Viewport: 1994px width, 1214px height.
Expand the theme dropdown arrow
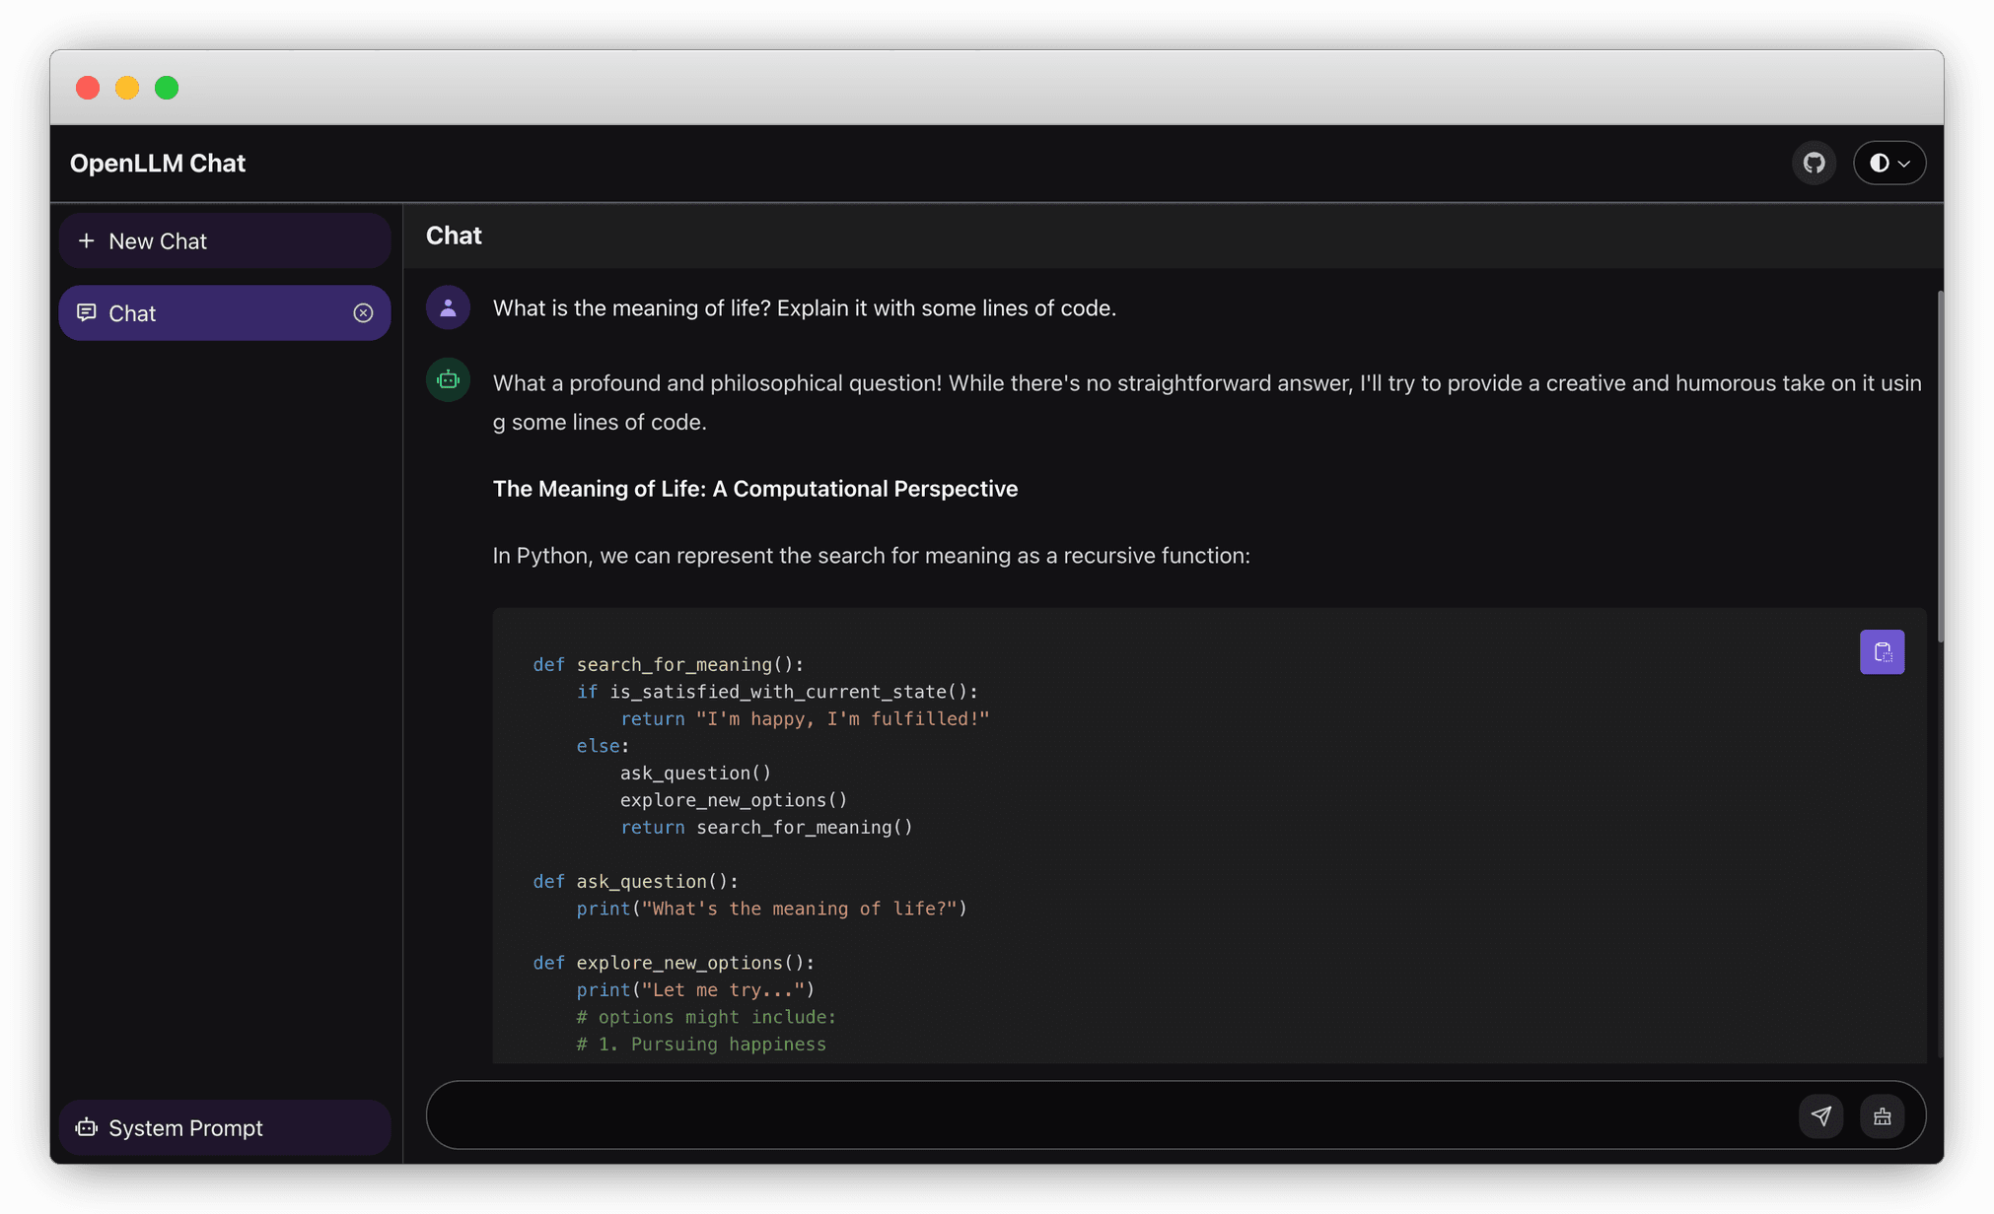point(1903,163)
